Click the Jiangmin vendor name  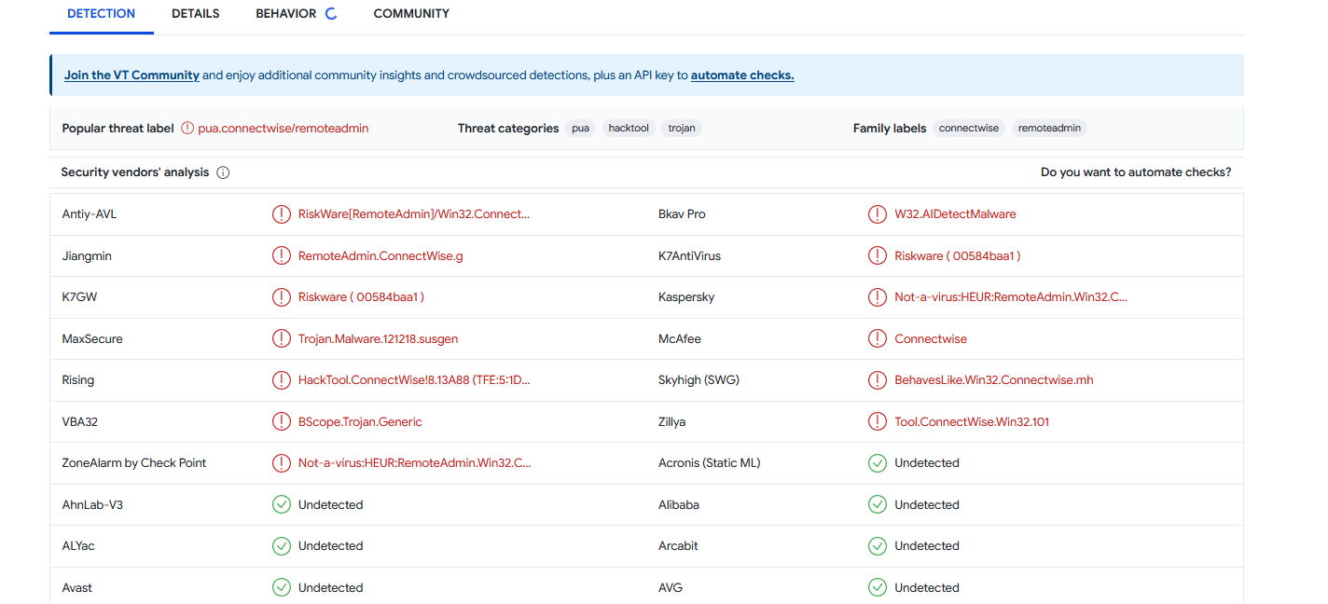tap(87, 256)
